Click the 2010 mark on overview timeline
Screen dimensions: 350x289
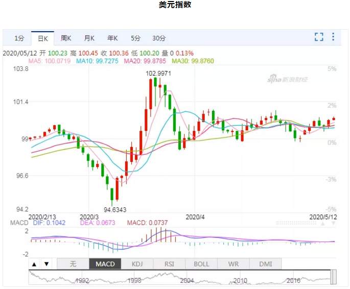(240, 280)
